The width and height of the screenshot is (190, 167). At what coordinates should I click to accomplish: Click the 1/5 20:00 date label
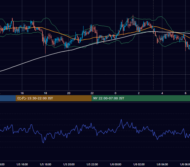point(69,164)
